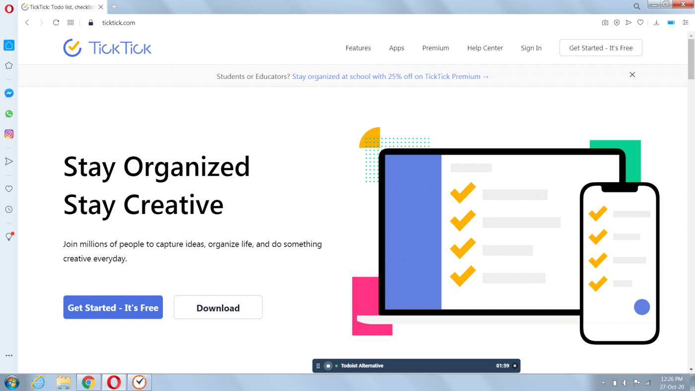The height and width of the screenshot is (391, 695).
Task: Stop the Todoist Alternative recording
Action: click(328, 366)
